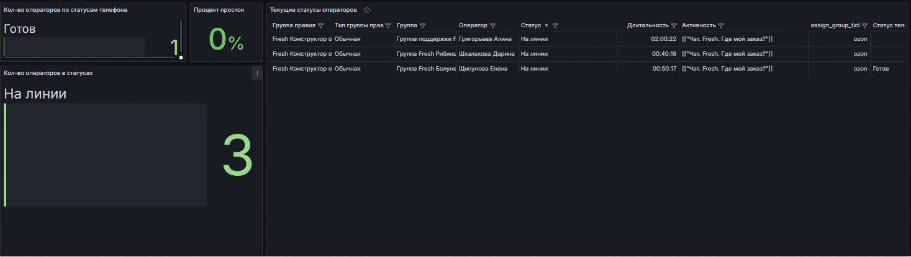This screenshot has width=911, height=257.
Task: Click Кол-во операторов в статусах panel title
Action: point(48,73)
